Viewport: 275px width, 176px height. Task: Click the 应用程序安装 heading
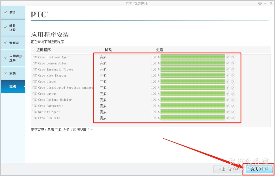pyautogui.click(x=50, y=35)
